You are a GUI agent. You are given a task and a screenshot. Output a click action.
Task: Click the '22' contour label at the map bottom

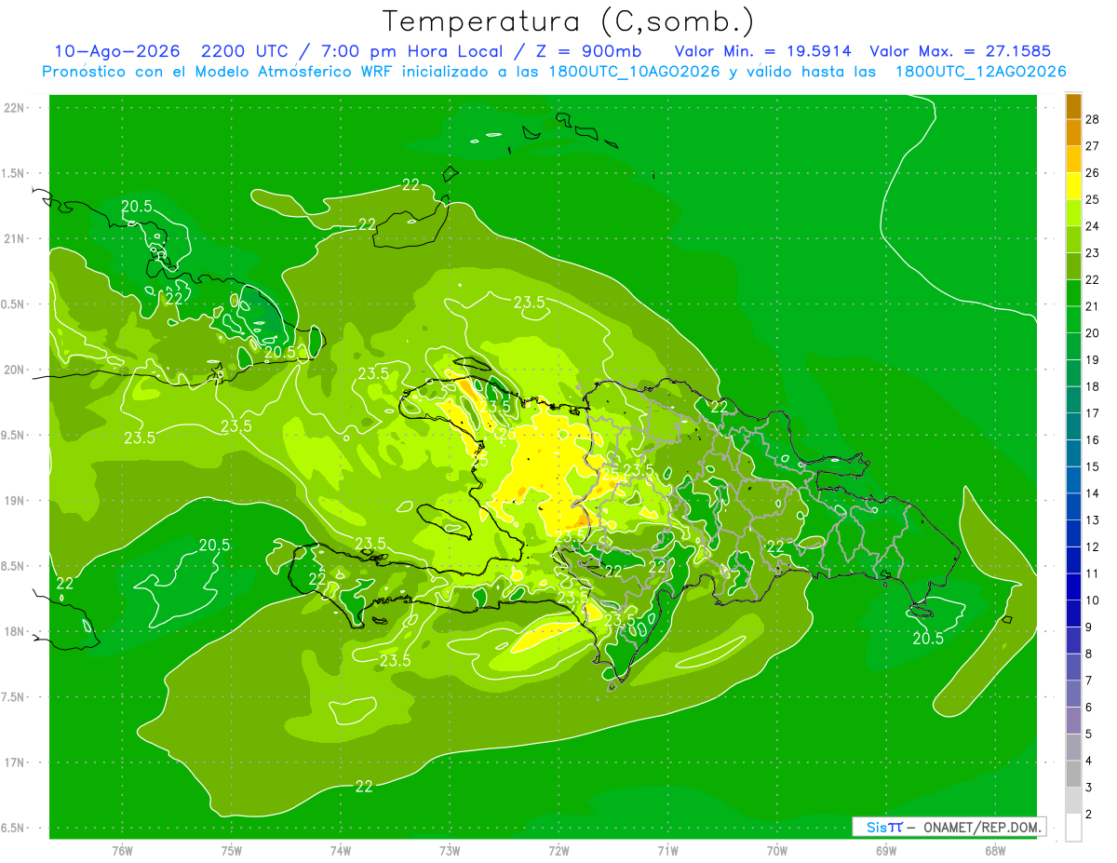pyautogui.click(x=364, y=787)
